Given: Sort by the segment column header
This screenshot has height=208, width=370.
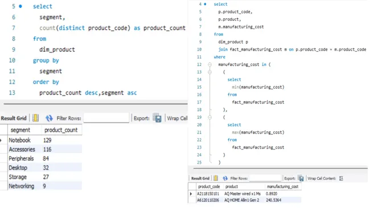Looking at the screenshot, I should pos(25,130).
